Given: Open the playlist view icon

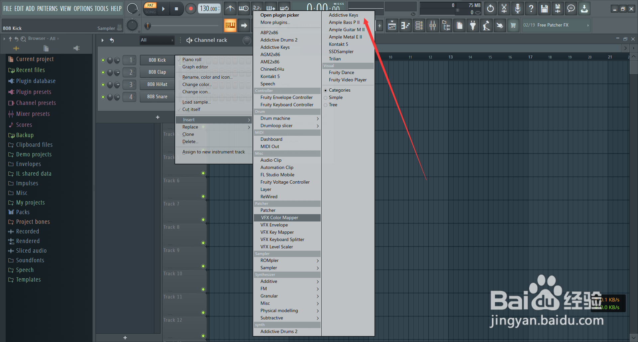Looking at the screenshot, I should tap(392, 26).
